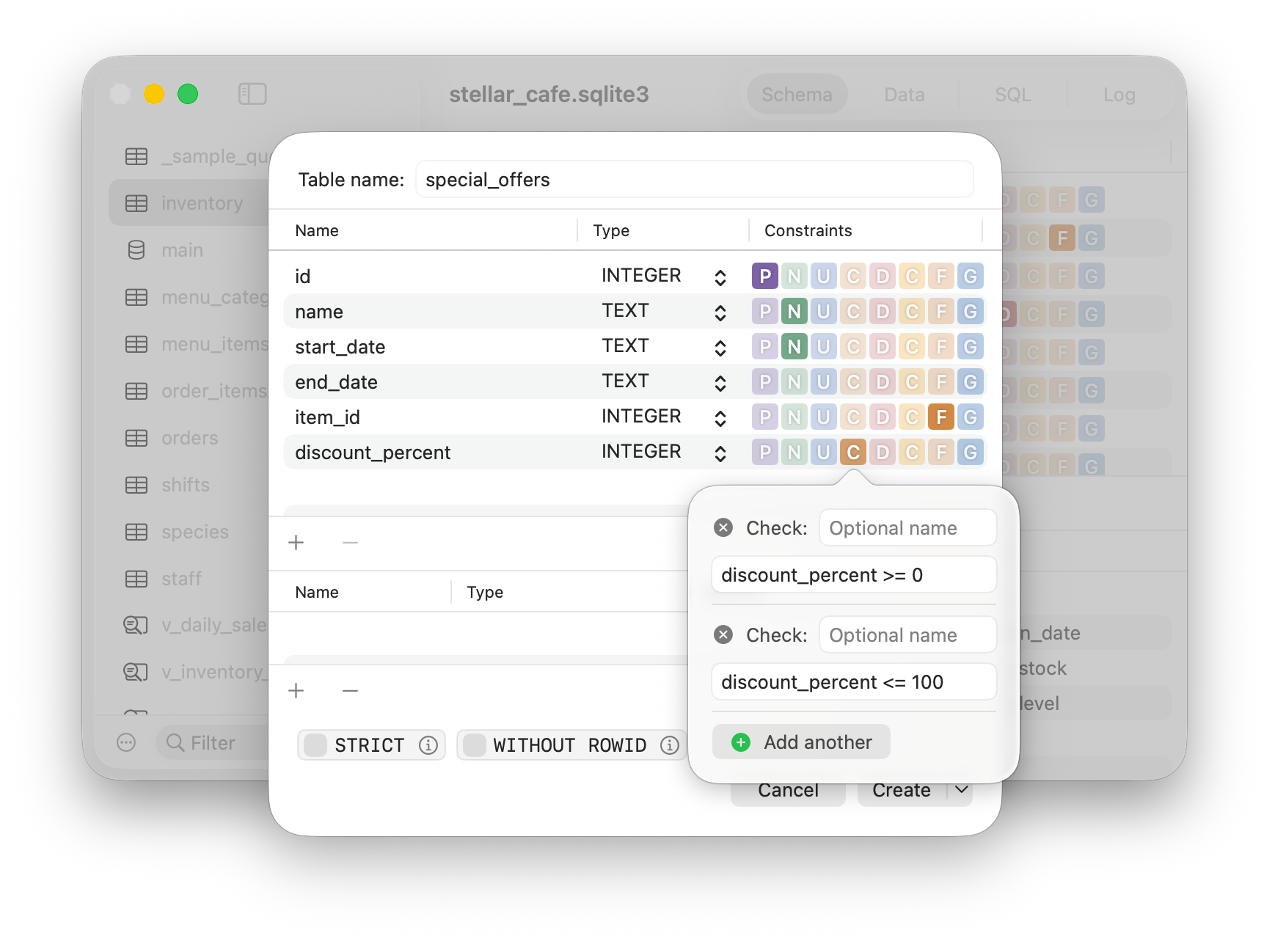
Task: Switch to the Data tab
Action: click(904, 94)
